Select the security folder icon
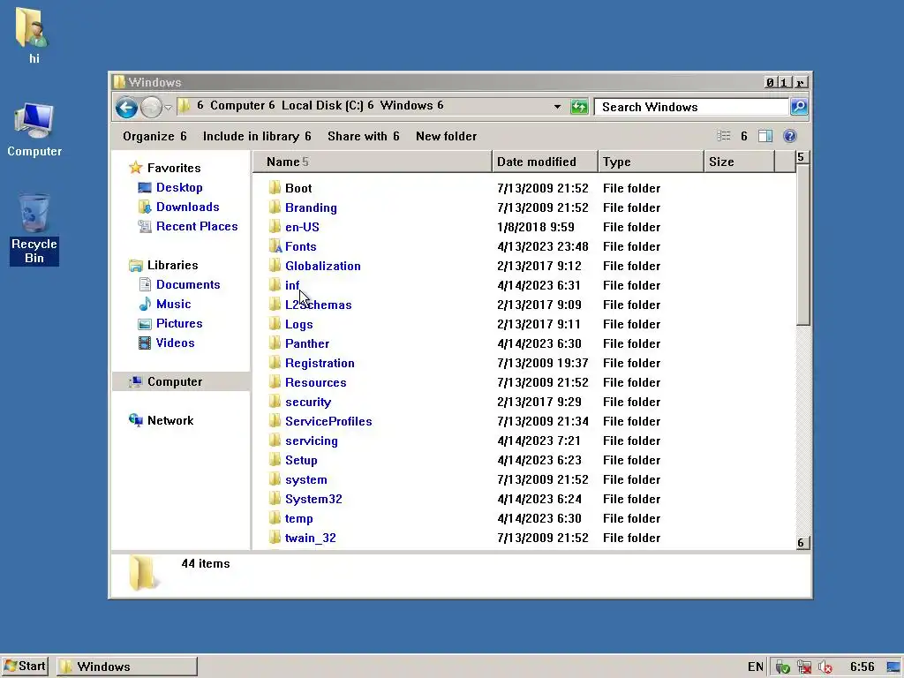The image size is (904, 678). click(275, 402)
